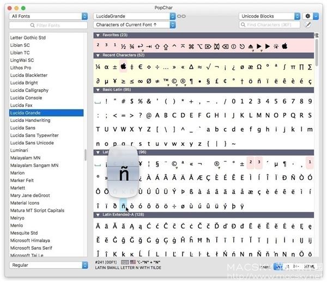Open the Regular font style dropdown
Image resolution: width=327 pixels, height=282 pixels.
pyautogui.click(x=49, y=265)
